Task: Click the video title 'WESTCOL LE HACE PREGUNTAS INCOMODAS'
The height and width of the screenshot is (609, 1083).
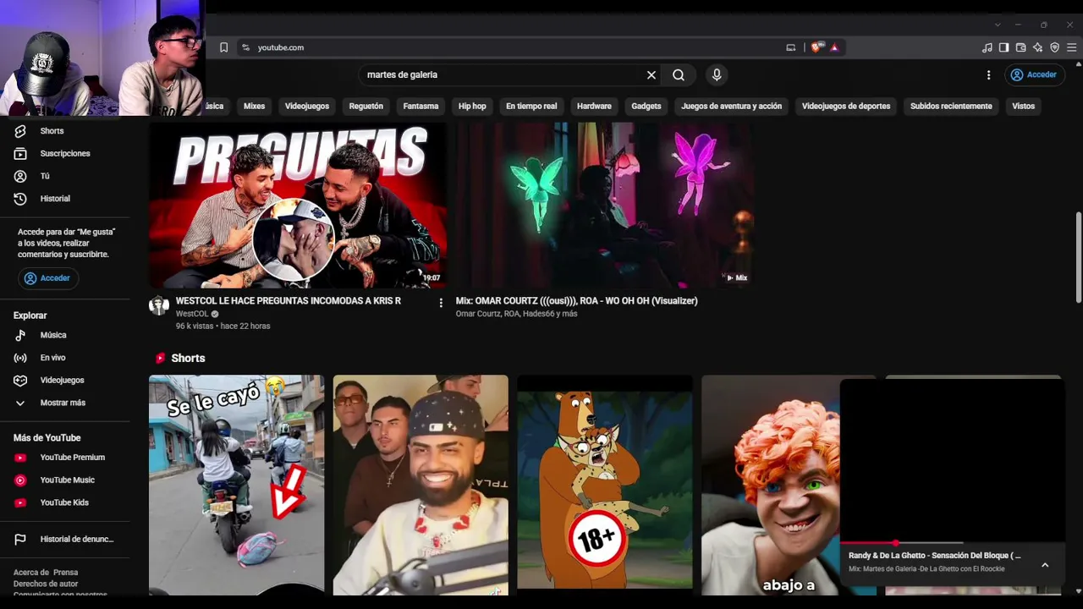Action: pyautogui.click(x=289, y=301)
